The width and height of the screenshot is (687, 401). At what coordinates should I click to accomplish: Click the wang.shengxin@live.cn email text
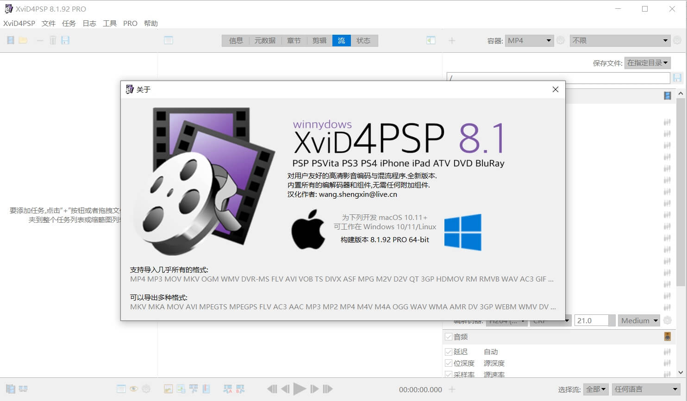pyautogui.click(x=358, y=194)
